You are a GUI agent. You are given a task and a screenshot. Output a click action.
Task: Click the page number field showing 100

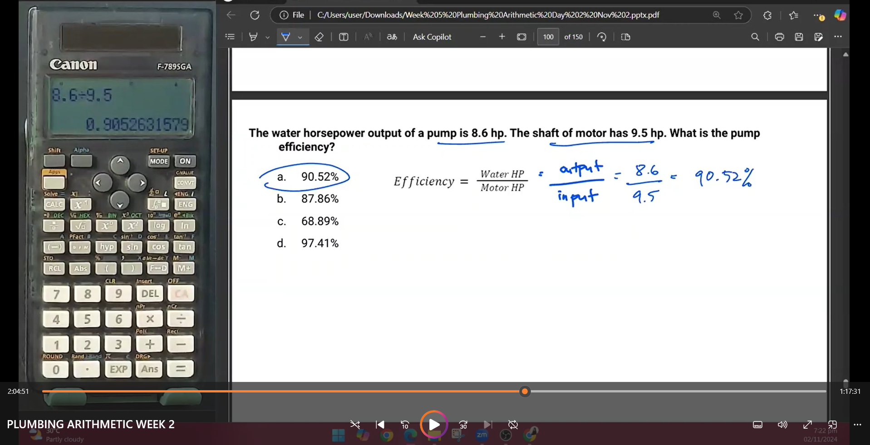coord(548,37)
